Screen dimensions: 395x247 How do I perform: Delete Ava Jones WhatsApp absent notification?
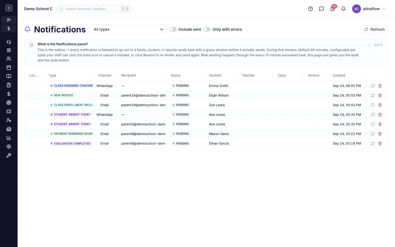click(380, 115)
